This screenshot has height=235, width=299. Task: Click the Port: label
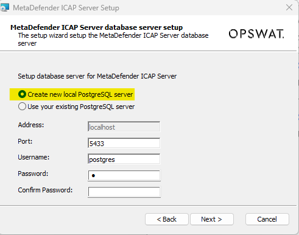[25, 141]
